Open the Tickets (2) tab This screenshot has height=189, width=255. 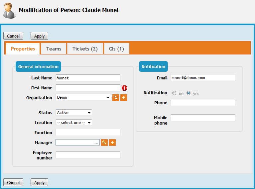(85, 49)
